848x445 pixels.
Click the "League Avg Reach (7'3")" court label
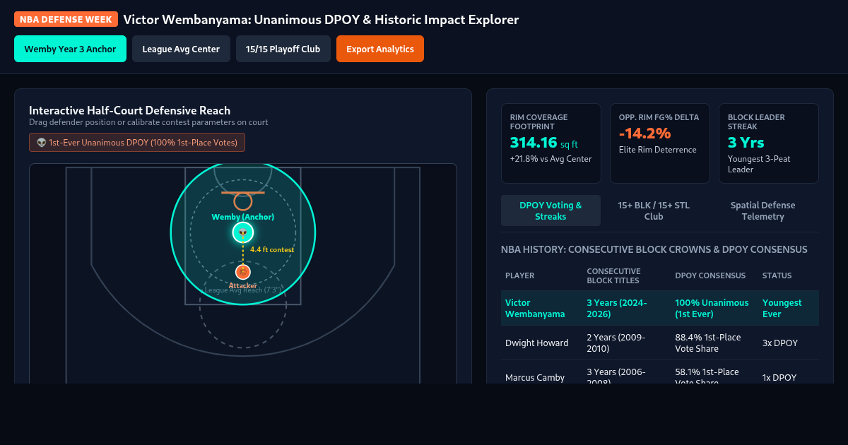pos(243,290)
